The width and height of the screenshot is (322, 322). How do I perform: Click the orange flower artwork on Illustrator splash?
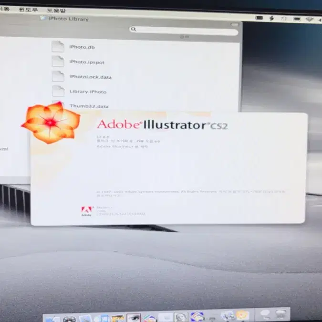click(51, 123)
